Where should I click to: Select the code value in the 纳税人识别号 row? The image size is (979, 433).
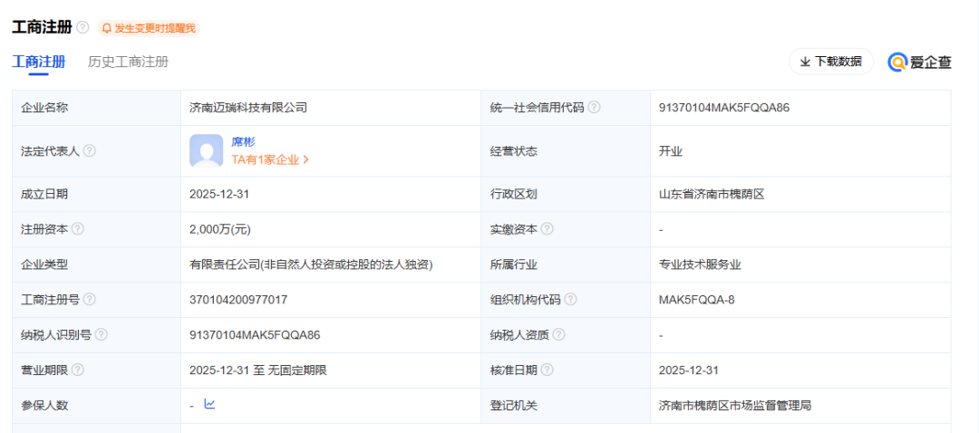(255, 335)
